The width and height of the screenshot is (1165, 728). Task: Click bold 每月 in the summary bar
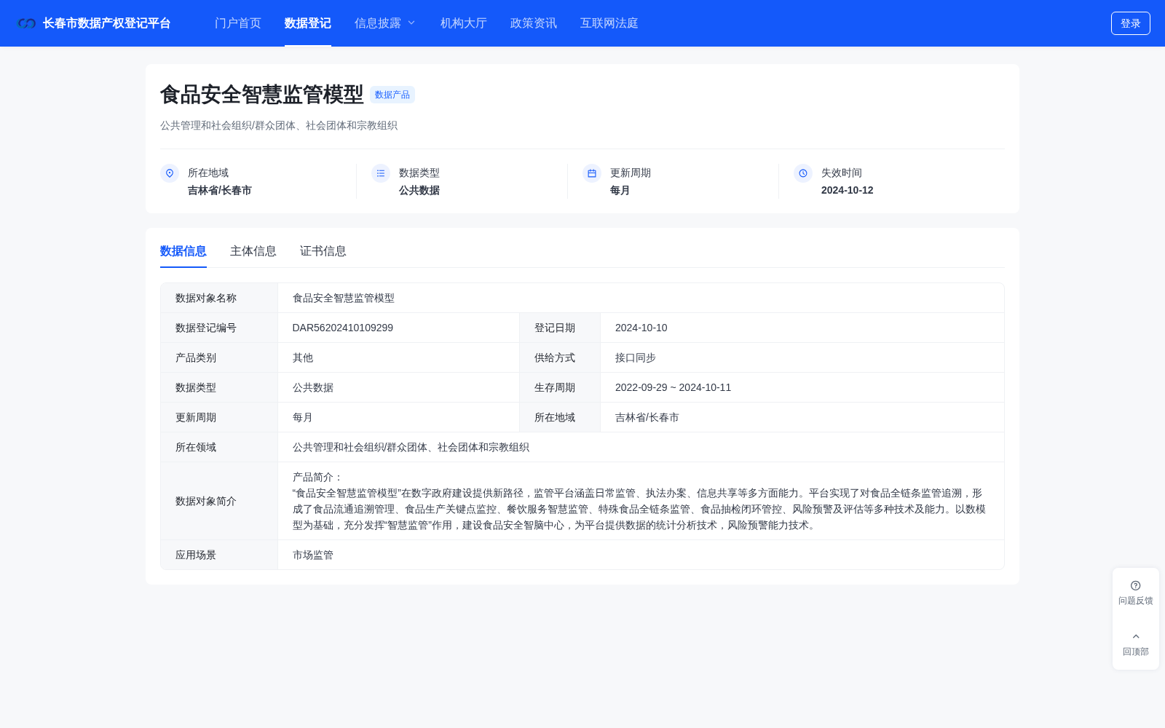[x=620, y=190]
